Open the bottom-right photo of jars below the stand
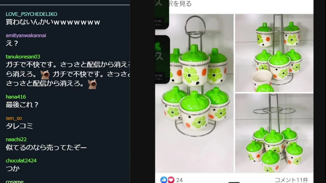Viewport: 326px width, 183px height. coord(274,133)
